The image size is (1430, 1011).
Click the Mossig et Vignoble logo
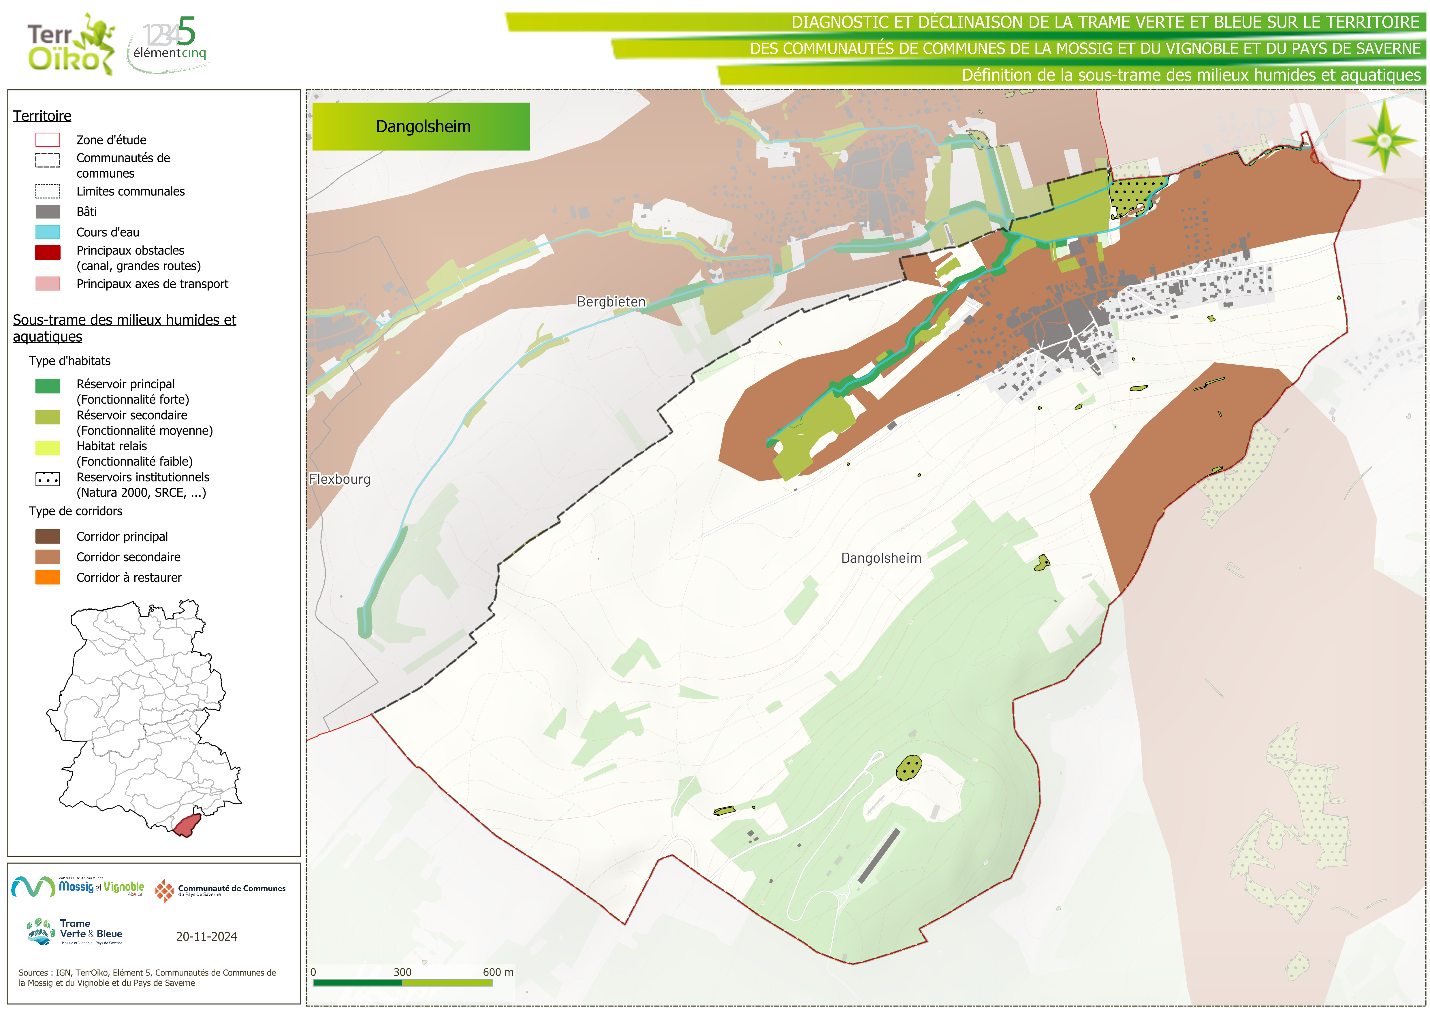tap(78, 886)
